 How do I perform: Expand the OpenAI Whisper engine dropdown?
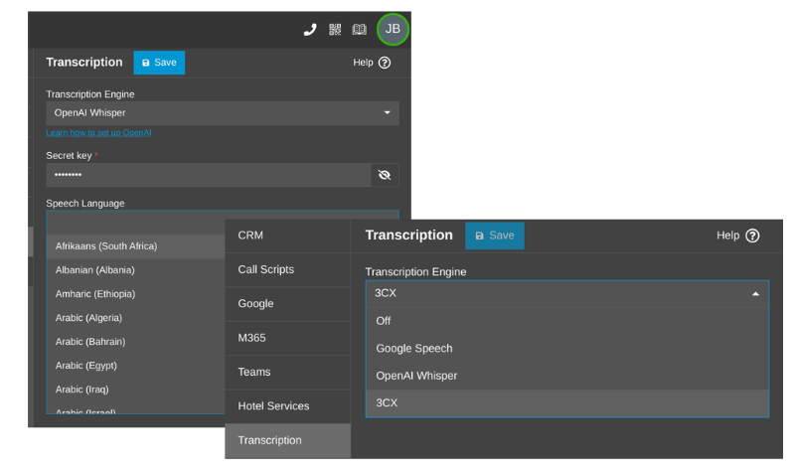(223, 113)
